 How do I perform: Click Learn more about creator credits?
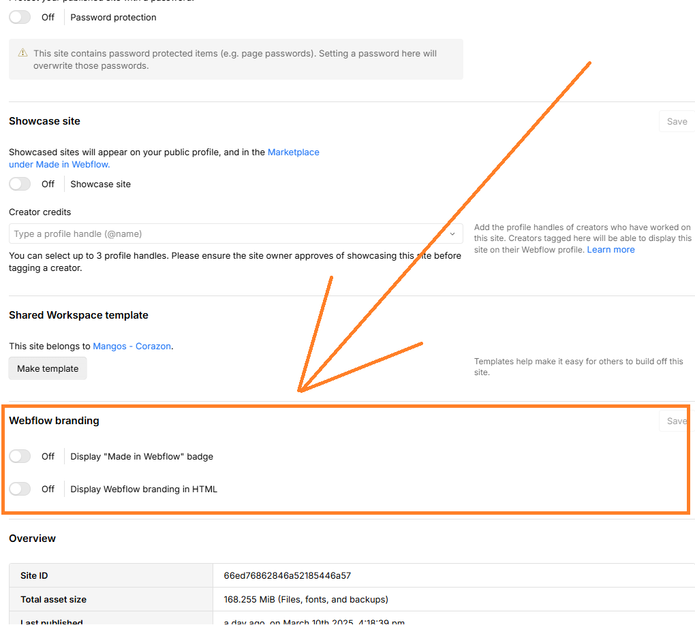[611, 249]
